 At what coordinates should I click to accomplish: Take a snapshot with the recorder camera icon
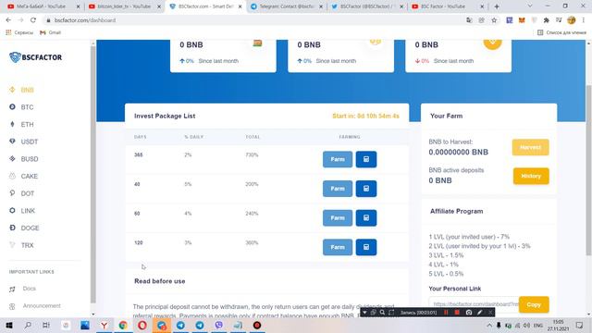pos(469,313)
